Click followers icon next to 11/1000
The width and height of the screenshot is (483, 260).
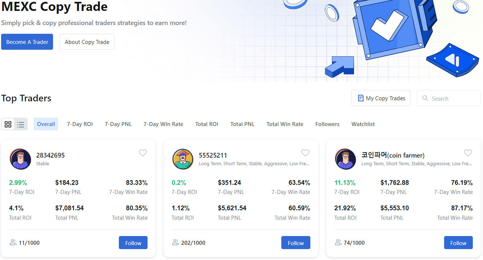13,243
